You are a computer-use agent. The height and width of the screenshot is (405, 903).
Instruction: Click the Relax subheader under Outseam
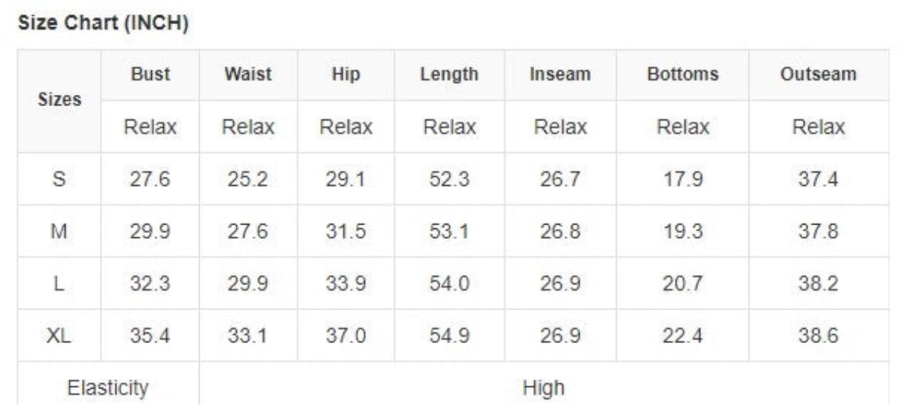pyautogui.click(x=818, y=127)
